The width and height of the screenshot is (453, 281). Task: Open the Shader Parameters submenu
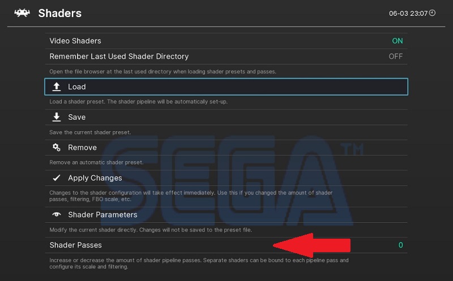tap(102, 215)
